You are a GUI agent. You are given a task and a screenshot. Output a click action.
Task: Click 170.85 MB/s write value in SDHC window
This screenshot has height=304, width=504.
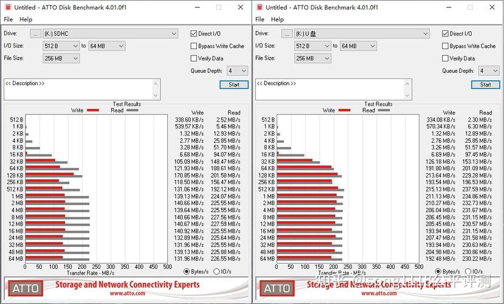point(188,176)
